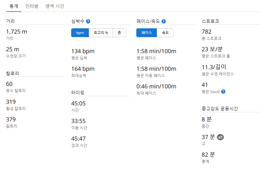266x173 pixels.
Task: Click the 칼로리 section heading
Action: [13, 73]
